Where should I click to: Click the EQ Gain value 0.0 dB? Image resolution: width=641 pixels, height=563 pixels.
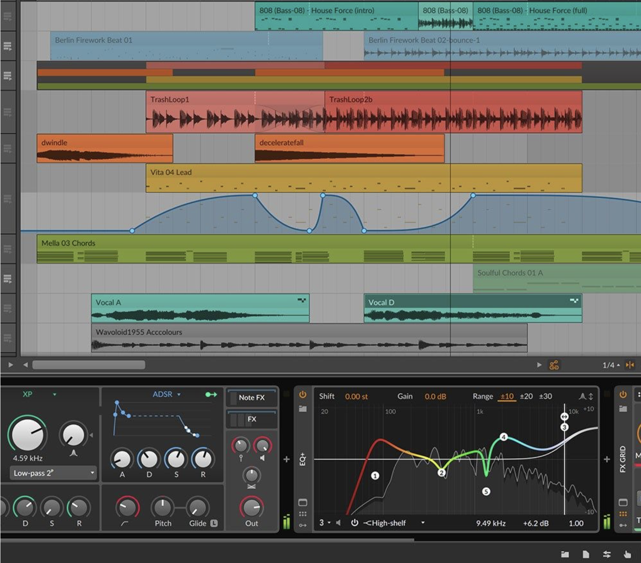(435, 396)
